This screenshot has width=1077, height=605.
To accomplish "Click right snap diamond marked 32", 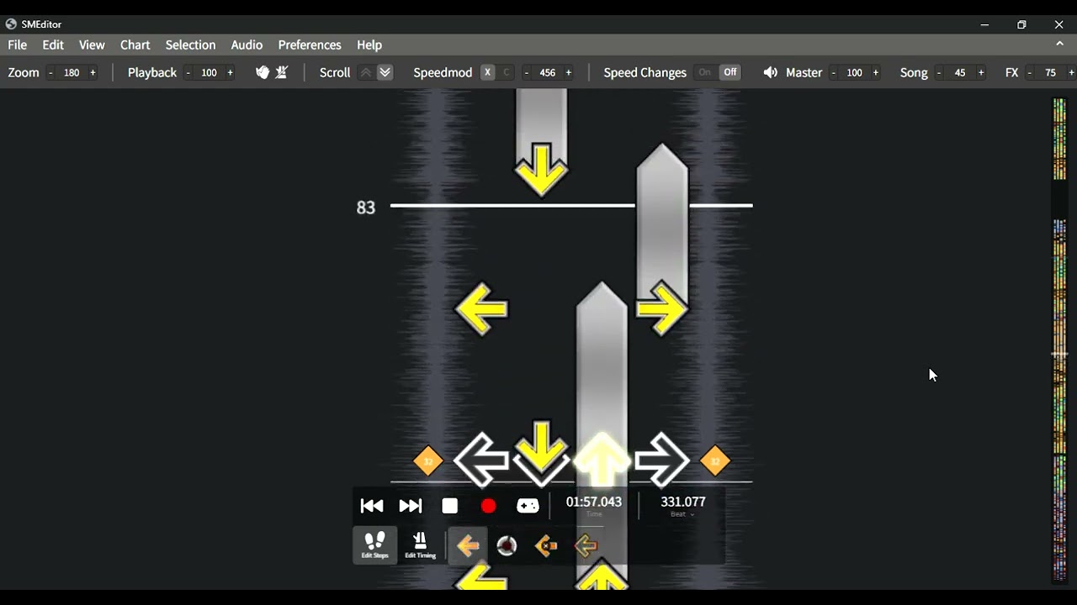I will tap(714, 461).
